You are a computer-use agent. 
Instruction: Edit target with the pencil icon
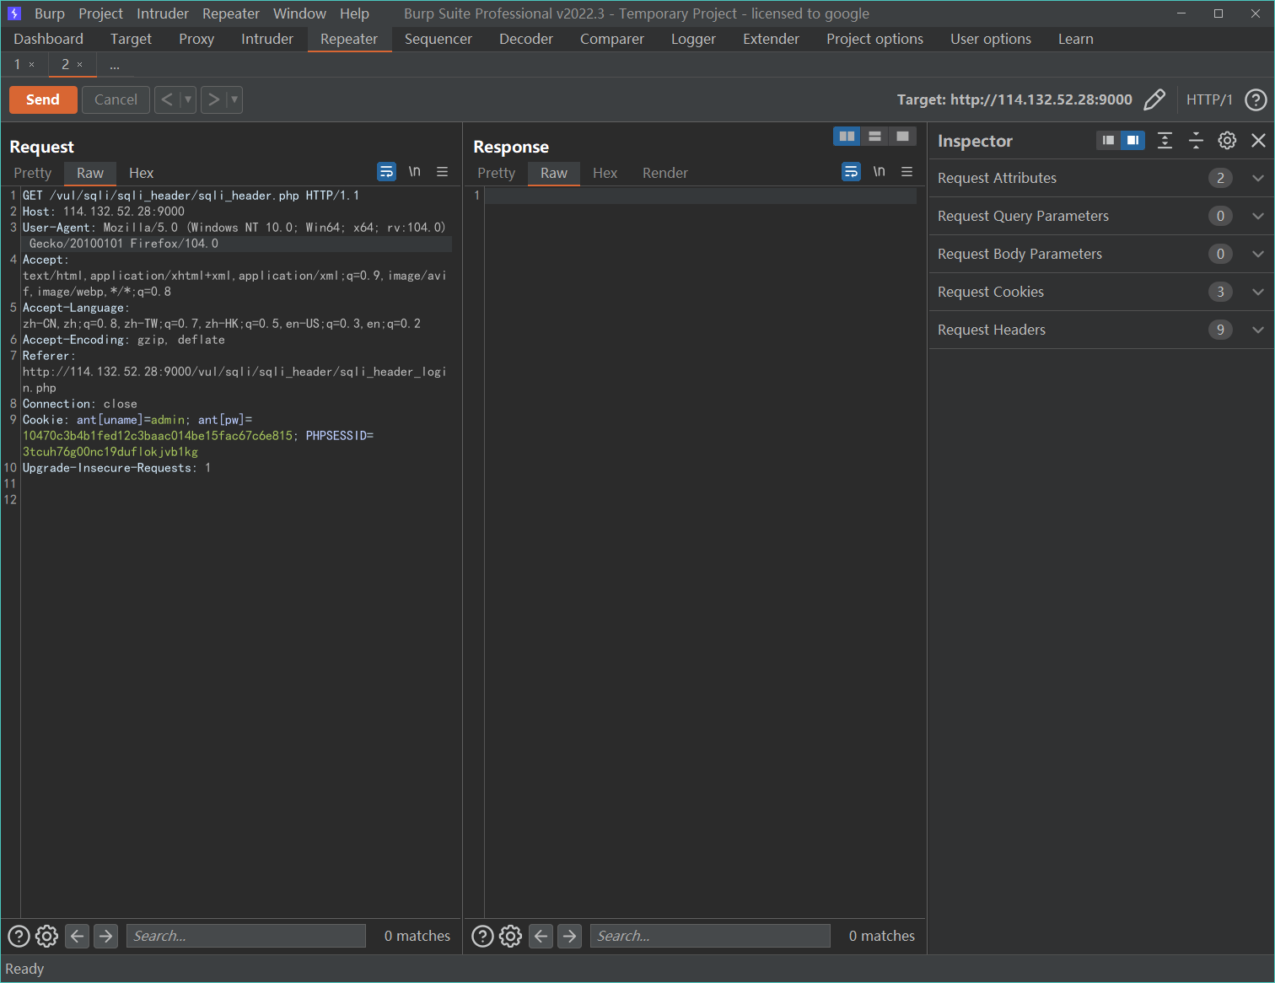(x=1154, y=99)
